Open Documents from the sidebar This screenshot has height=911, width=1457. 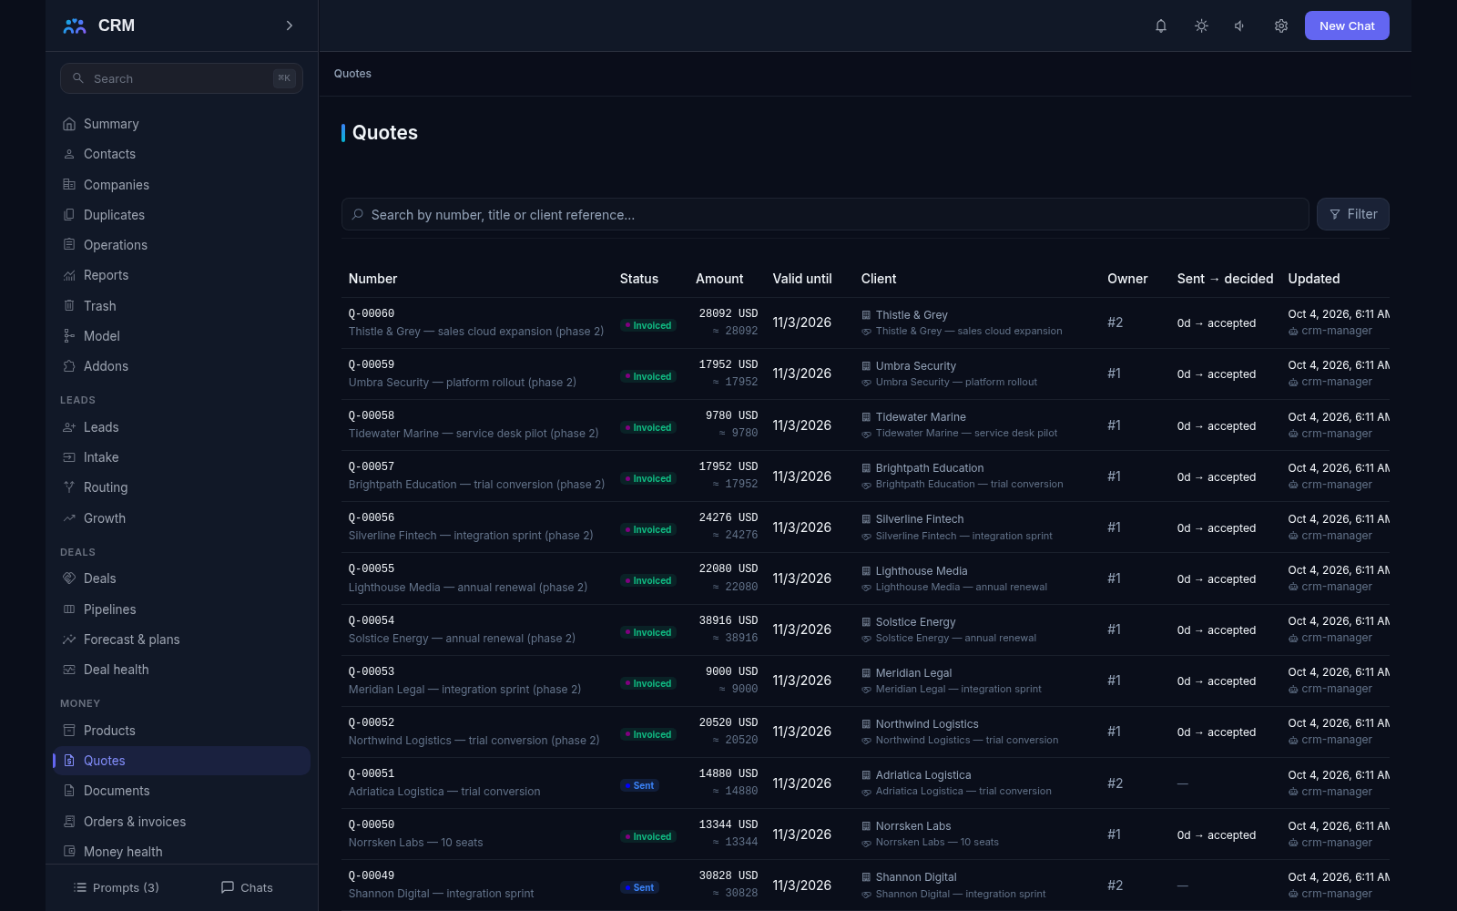[x=181, y=791]
